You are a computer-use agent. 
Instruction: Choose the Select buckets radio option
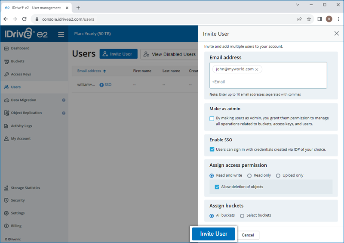(x=242, y=215)
